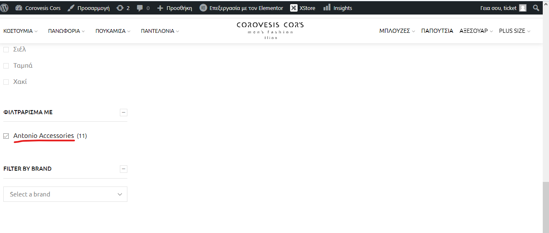549x233 pixels.
Task: Go home via Corovesis Cor's logo
Action: tap(270, 31)
